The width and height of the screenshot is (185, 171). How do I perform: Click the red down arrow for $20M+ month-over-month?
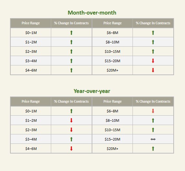coord(153,70)
